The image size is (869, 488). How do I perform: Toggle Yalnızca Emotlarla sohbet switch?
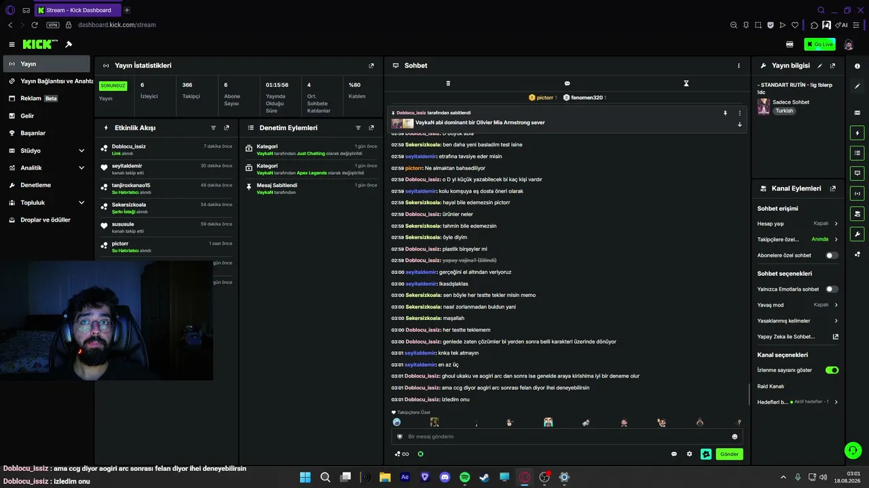pyautogui.click(x=832, y=289)
